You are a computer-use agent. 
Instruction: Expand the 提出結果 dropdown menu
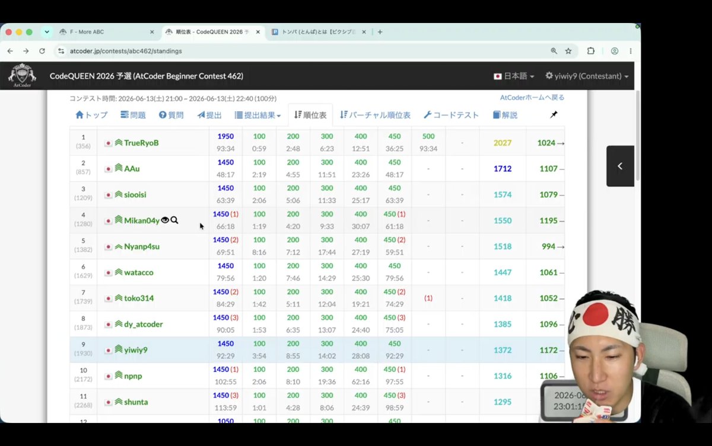258,115
